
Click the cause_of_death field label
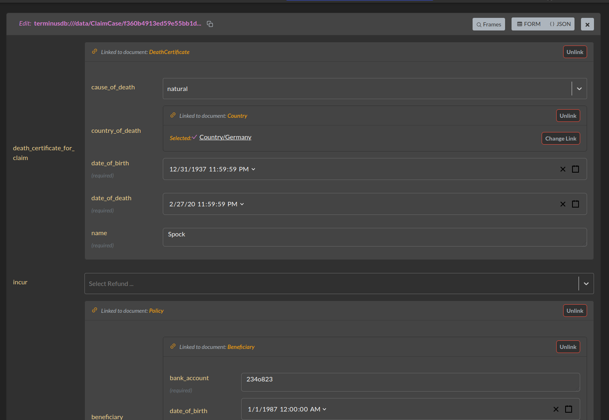pos(113,87)
